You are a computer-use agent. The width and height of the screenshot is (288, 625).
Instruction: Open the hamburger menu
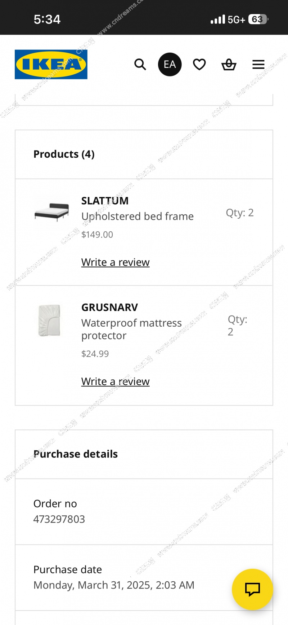tap(258, 65)
